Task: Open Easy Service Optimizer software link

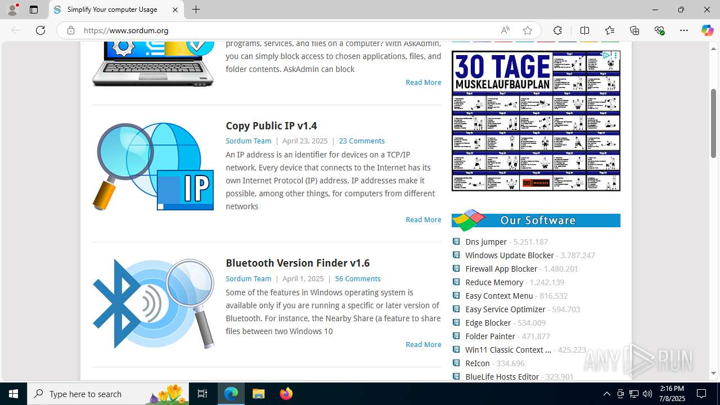Action: 505,309
